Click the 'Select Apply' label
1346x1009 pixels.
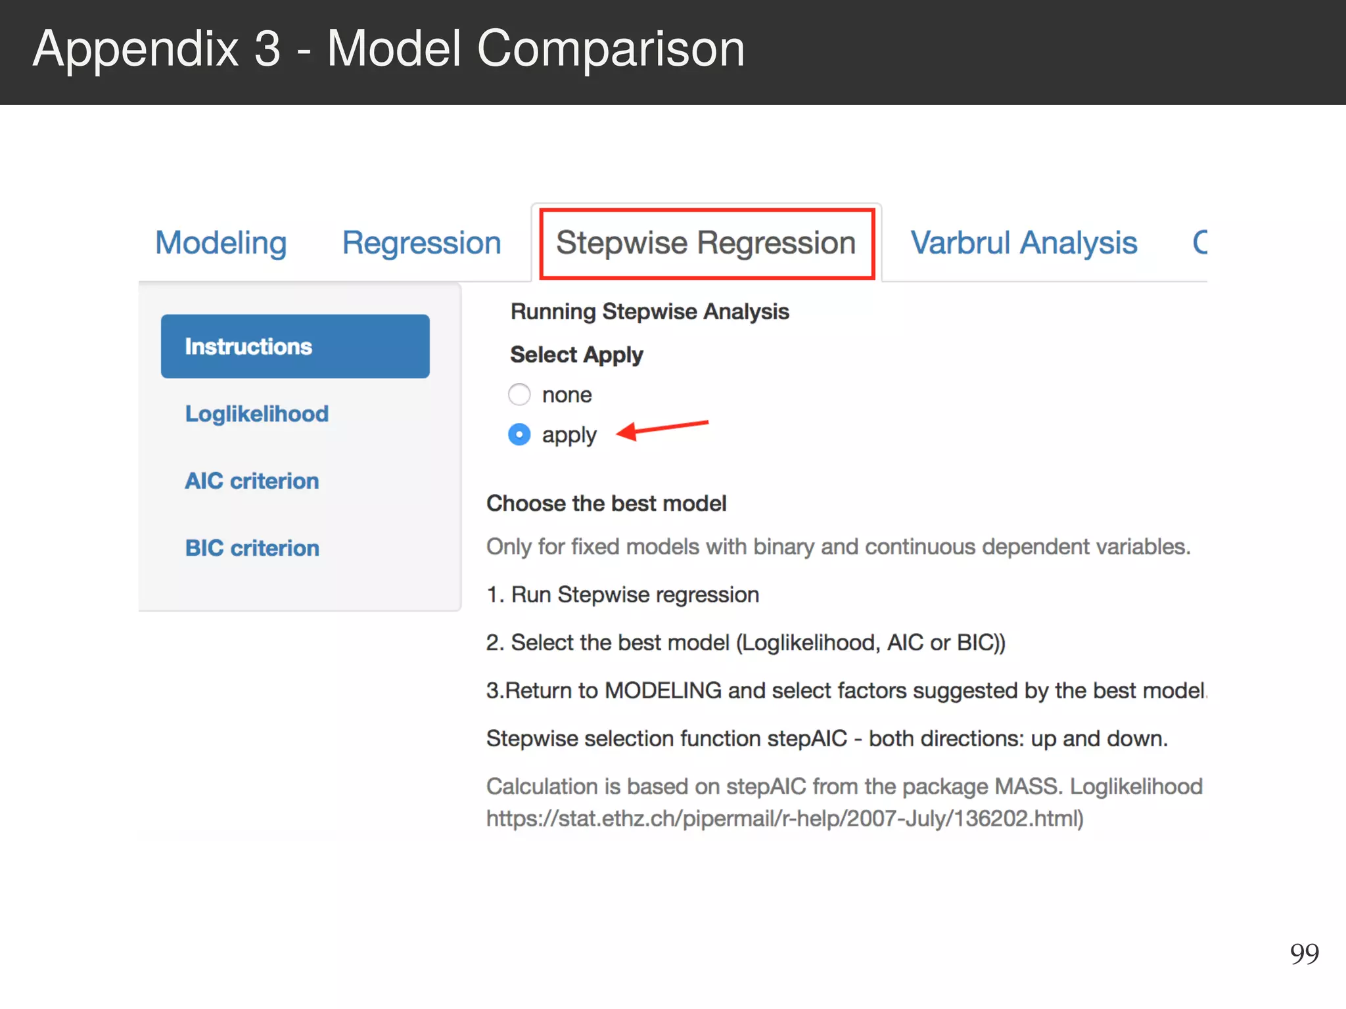[x=576, y=355]
